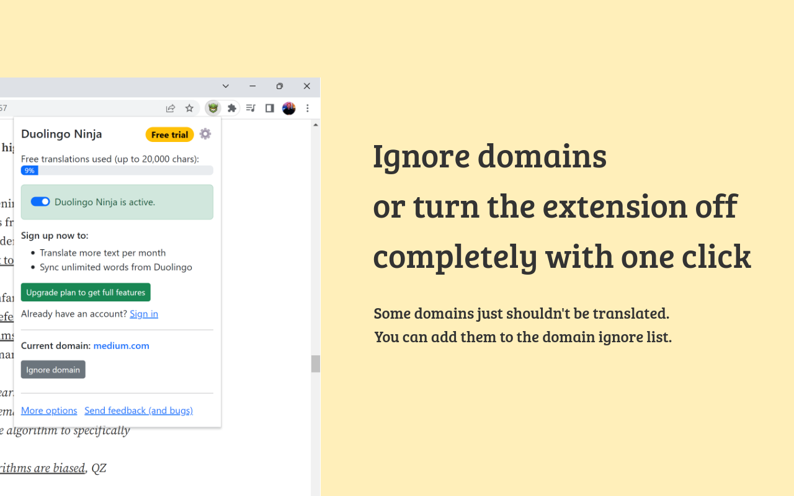This screenshot has width=794, height=496.
Task: Close the browser window
Action: tap(306, 86)
